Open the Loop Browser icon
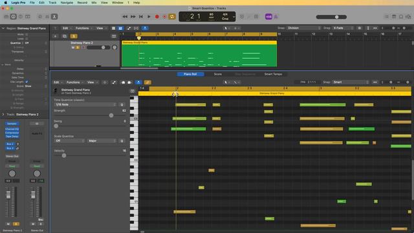Screen dimensions: 414x233 point(401,17)
